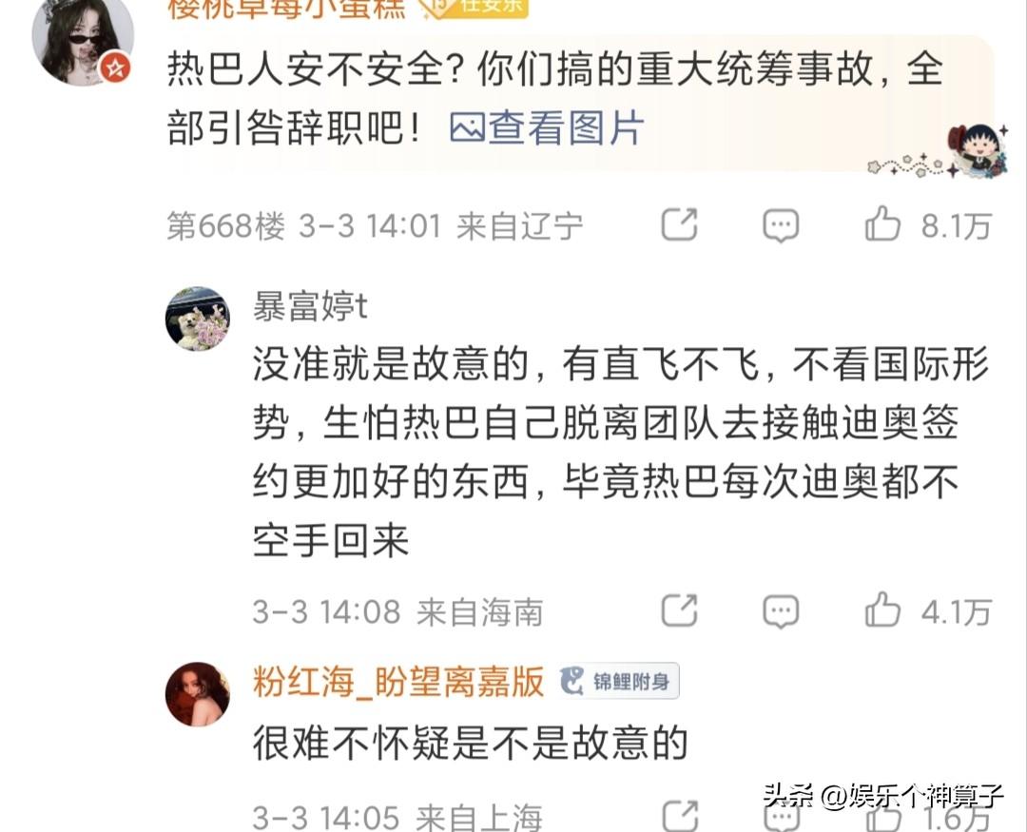This screenshot has height=832, width=1027.
Task: Like the 1.6万 reply from 上海
Action: pos(927,816)
